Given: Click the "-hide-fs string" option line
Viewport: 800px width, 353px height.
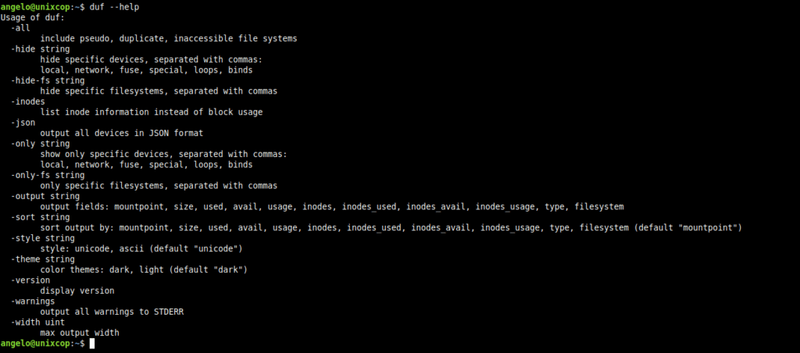Looking at the screenshot, I should click(x=48, y=80).
